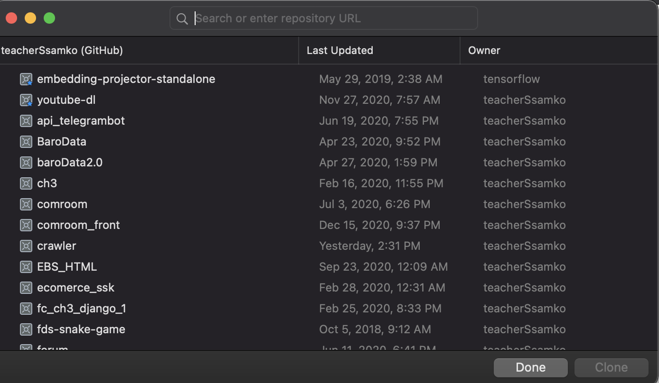Click teacherSsamko owner in the crawler row
659x383 pixels.
coord(525,246)
